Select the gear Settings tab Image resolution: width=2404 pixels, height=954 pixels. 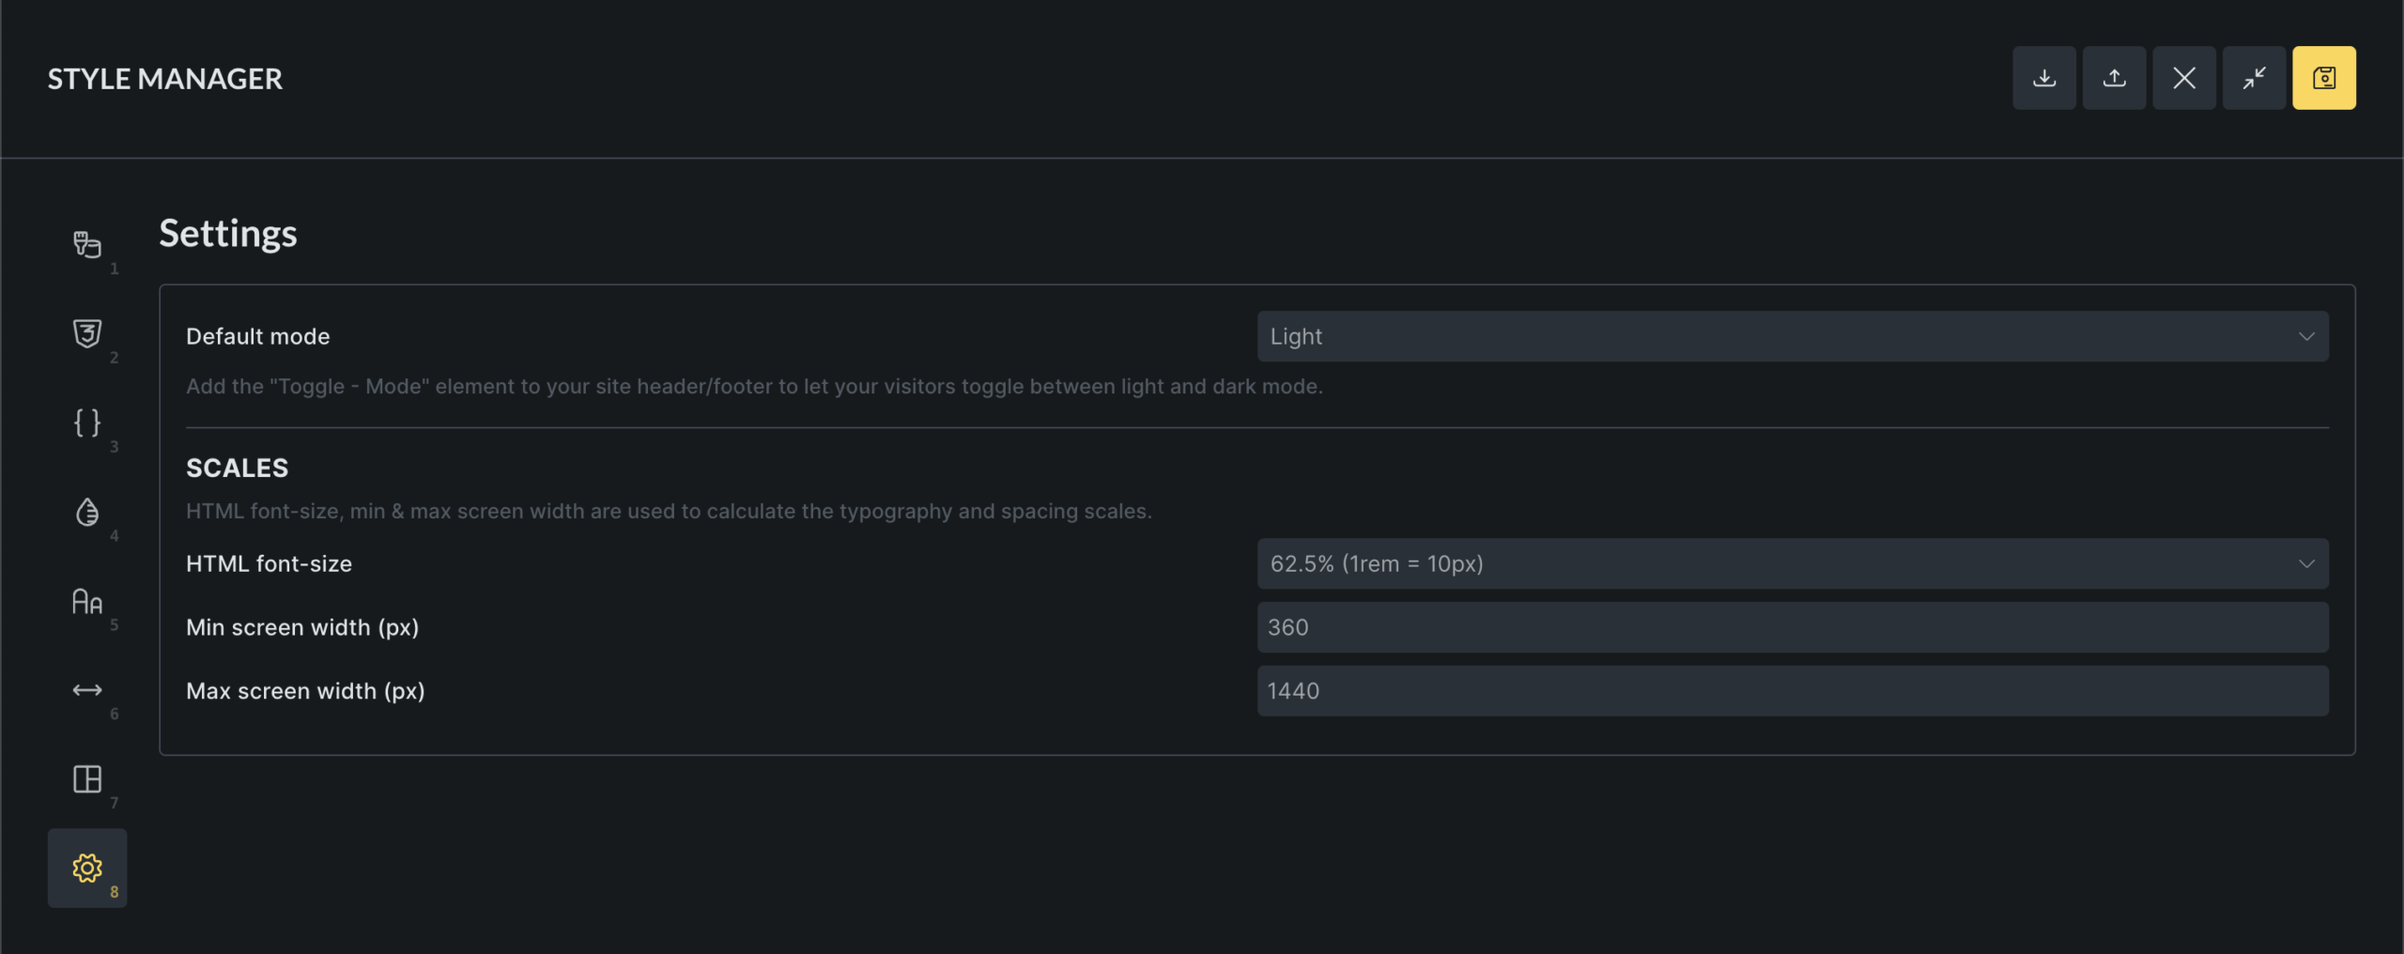click(87, 868)
